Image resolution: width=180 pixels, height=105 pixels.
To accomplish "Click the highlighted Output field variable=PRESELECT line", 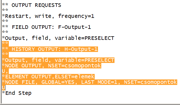I will [x=58, y=60].
